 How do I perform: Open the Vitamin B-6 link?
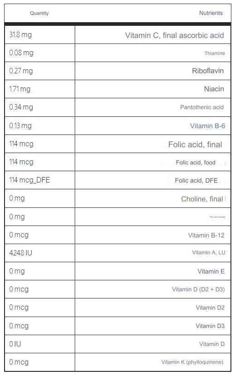pos(207,126)
